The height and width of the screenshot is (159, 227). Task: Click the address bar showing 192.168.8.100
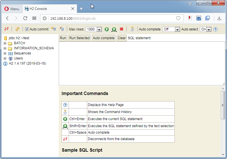point(112,18)
